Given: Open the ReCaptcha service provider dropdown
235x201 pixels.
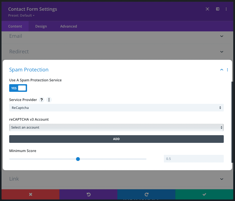Looking at the screenshot, I should point(116,108).
